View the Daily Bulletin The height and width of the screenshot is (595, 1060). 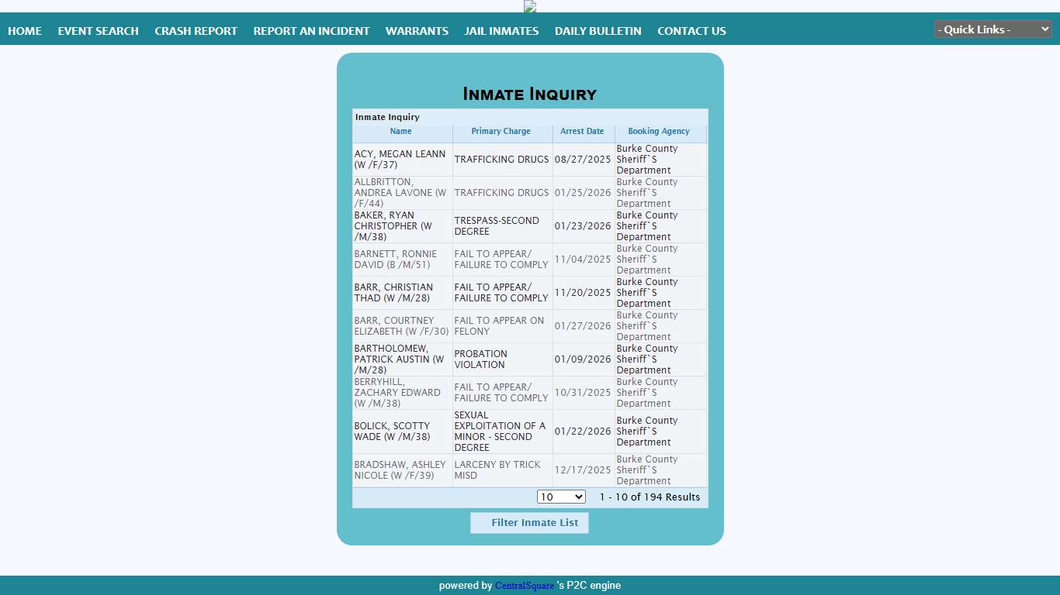598,31
